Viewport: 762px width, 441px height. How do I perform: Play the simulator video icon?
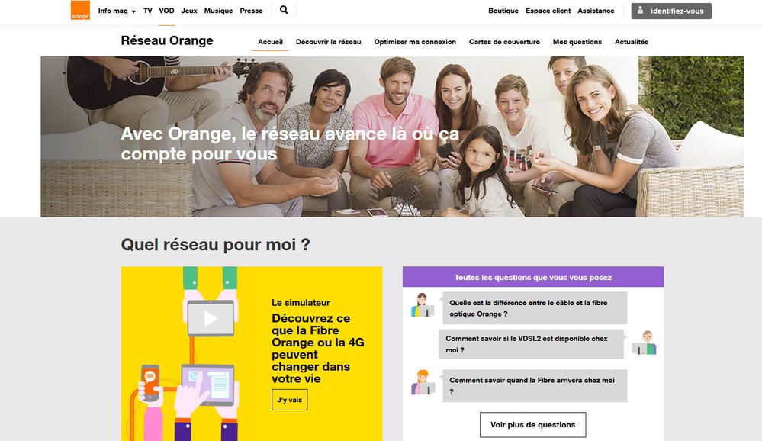point(211,318)
